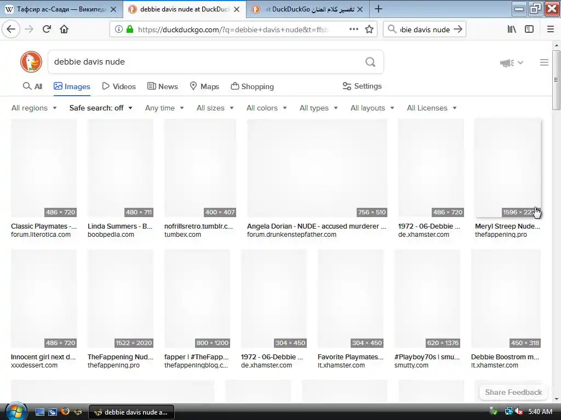Switch to the All results tab
Viewport: 561px width, 420px height.
32,86
